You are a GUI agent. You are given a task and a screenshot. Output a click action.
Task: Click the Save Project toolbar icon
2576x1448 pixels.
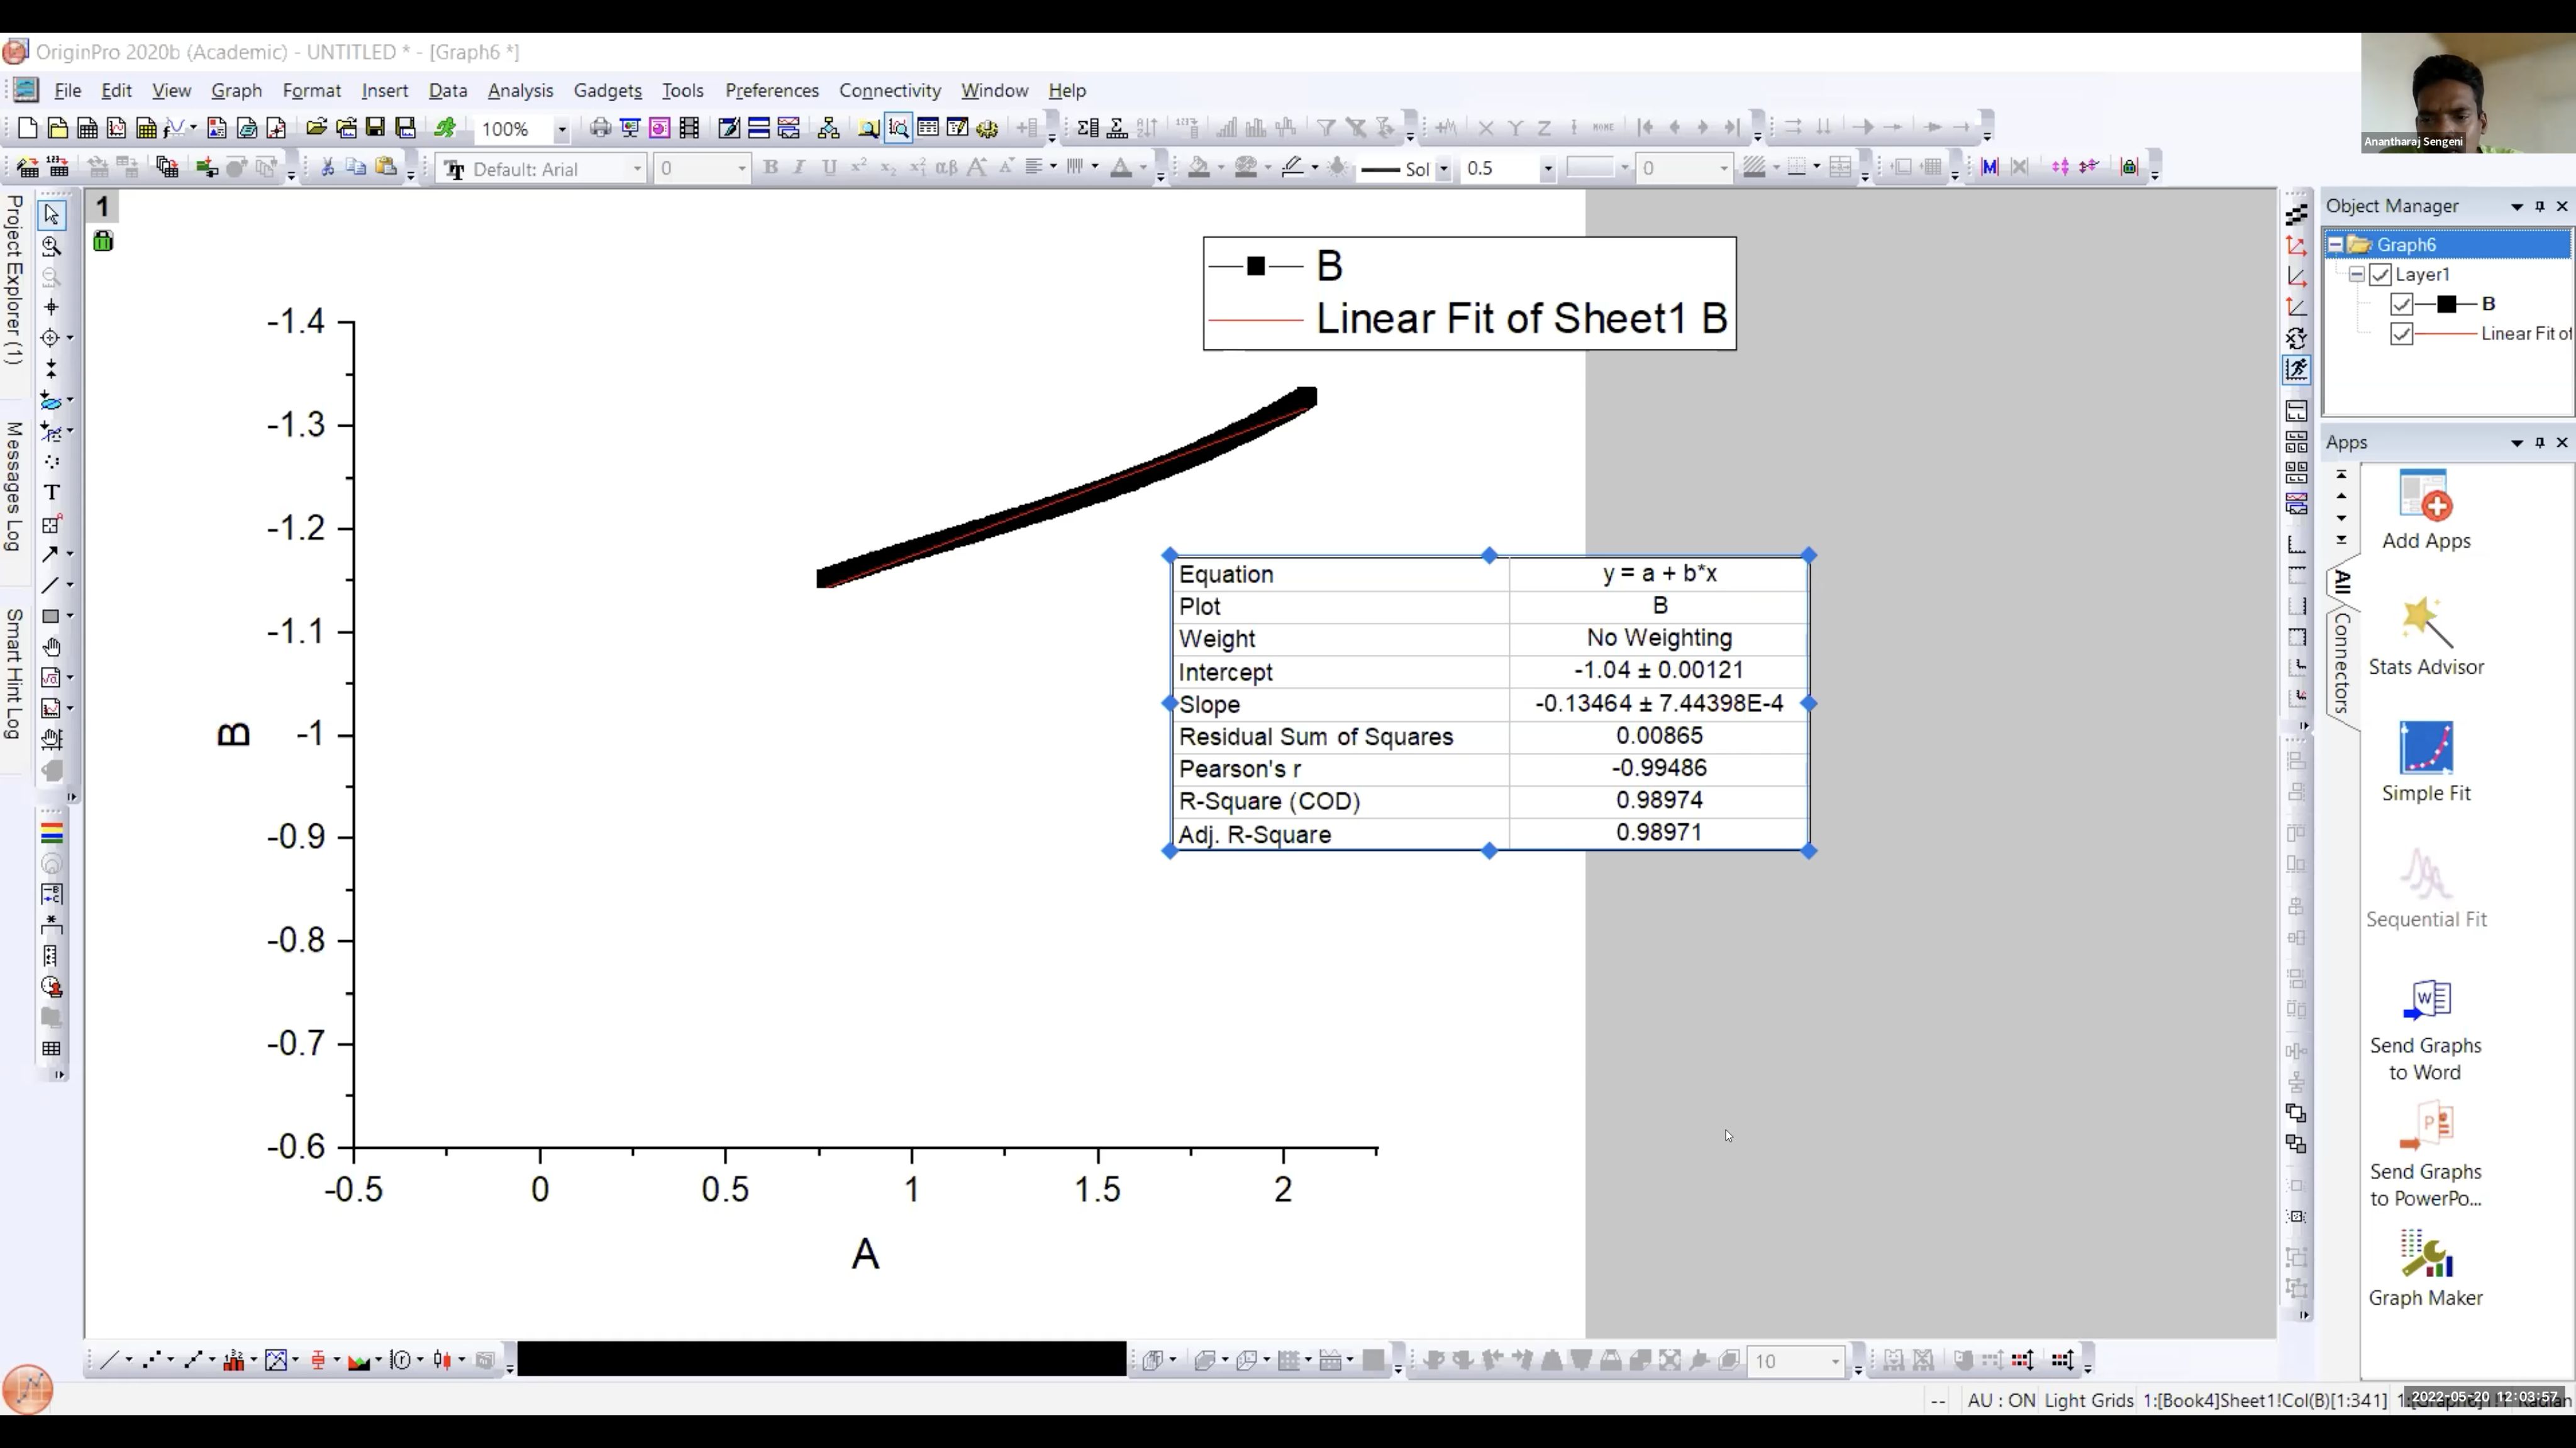point(375,128)
